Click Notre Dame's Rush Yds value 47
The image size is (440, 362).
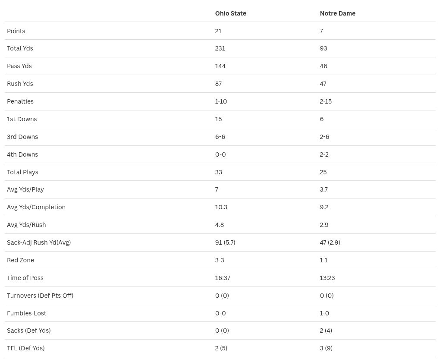(x=323, y=84)
